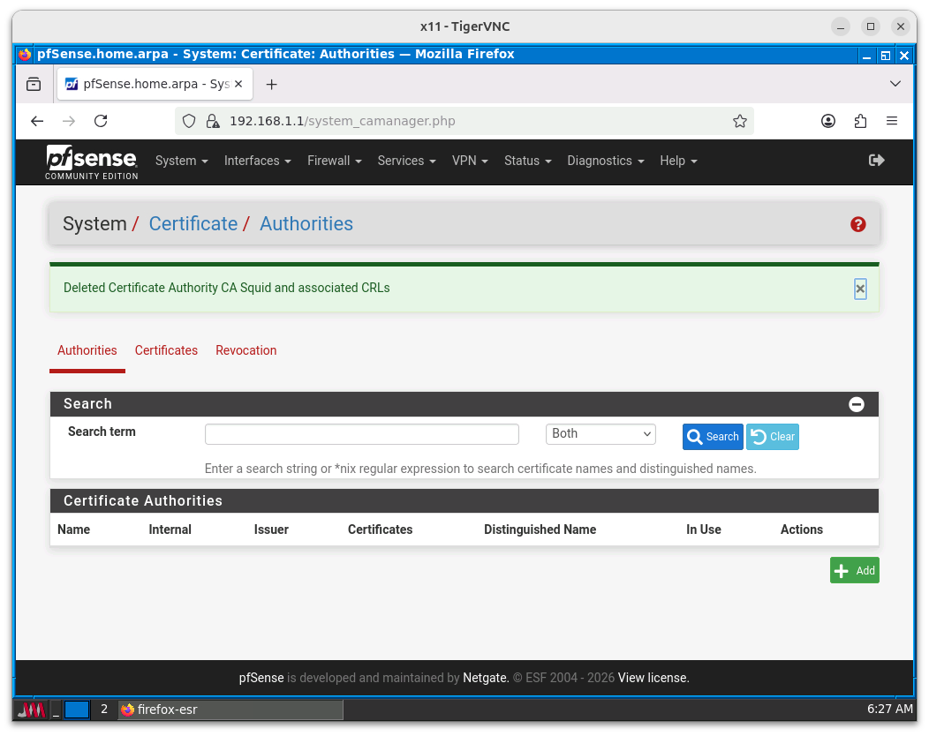This screenshot has width=929, height=736.
Task: Switch to the Certificates tab
Action: (166, 350)
